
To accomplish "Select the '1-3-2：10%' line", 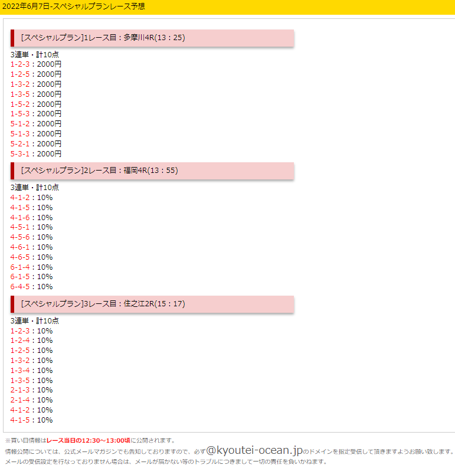I will coord(32,361).
